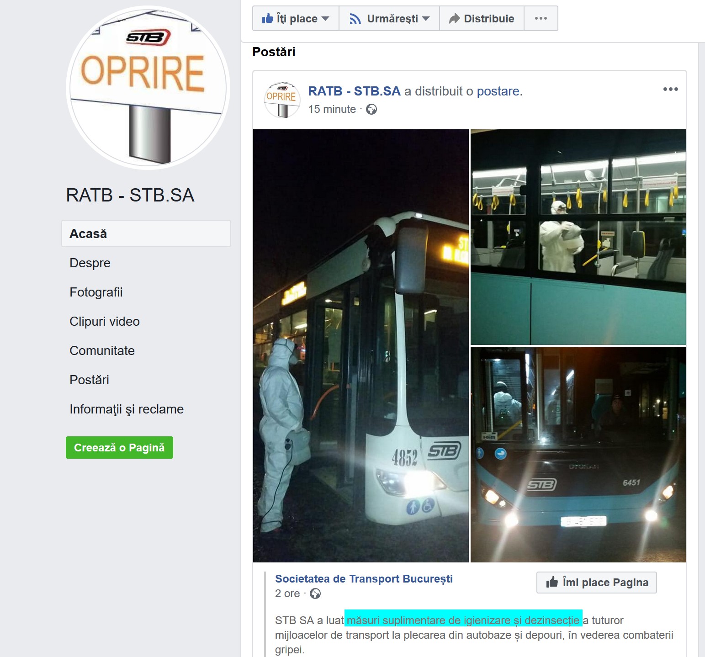This screenshot has height=657, width=705.
Task: Click the Îmi place Pagina button
Action: tap(596, 583)
